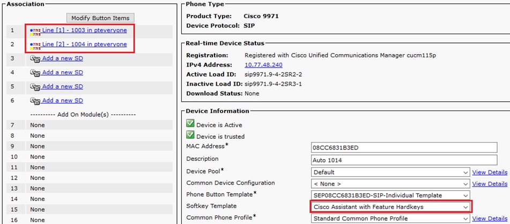This screenshot has width=510, height=224.
Task: Click the Modify Button Items button
Action: 100,18
